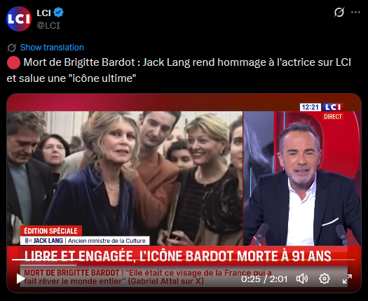
Task: Click the @LCI handle
Action: tap(48, 25)
